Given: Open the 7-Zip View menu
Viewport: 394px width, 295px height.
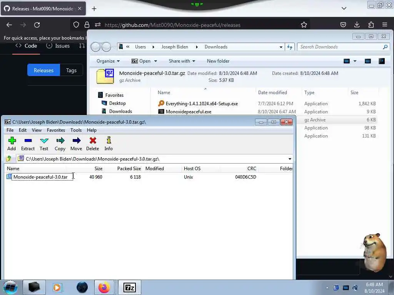Looking at the screenshot, I should tap(37, 130).
